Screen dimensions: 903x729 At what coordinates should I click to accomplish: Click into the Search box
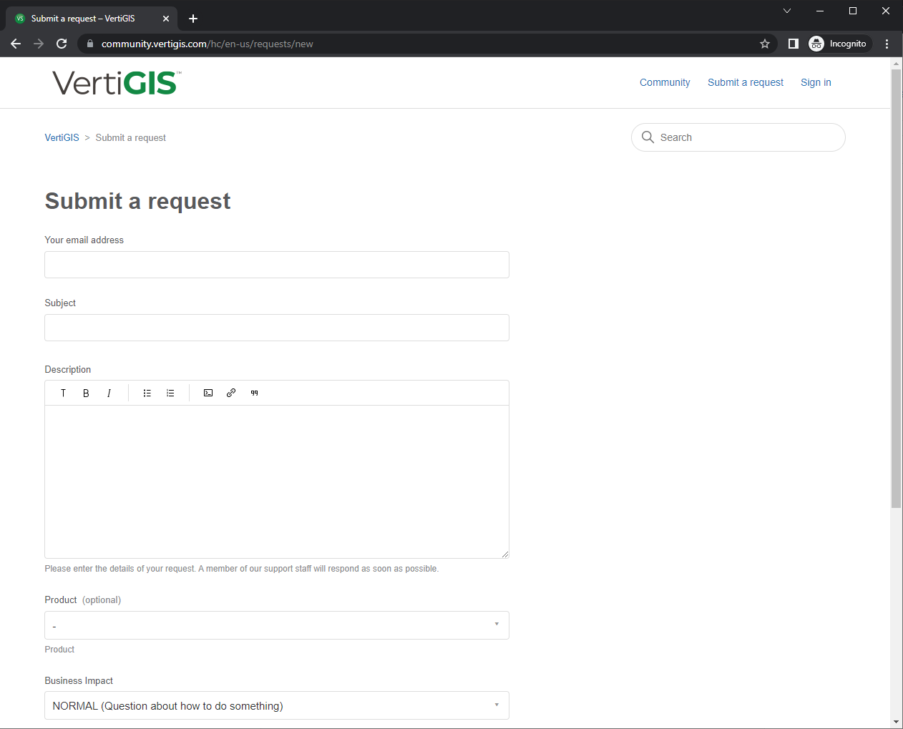[x=738, y=137]
